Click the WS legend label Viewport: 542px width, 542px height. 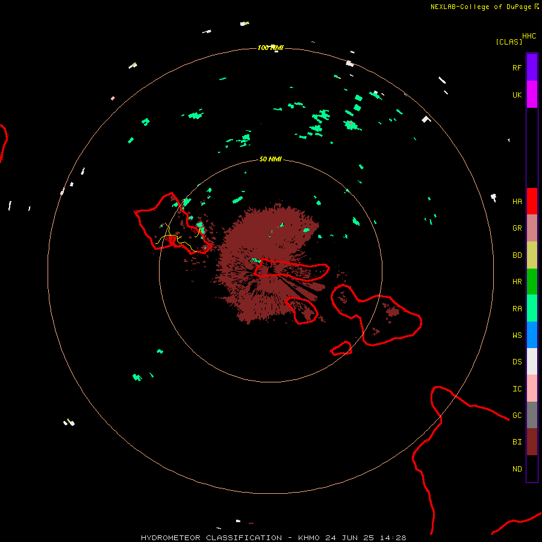tap(517, 335)
